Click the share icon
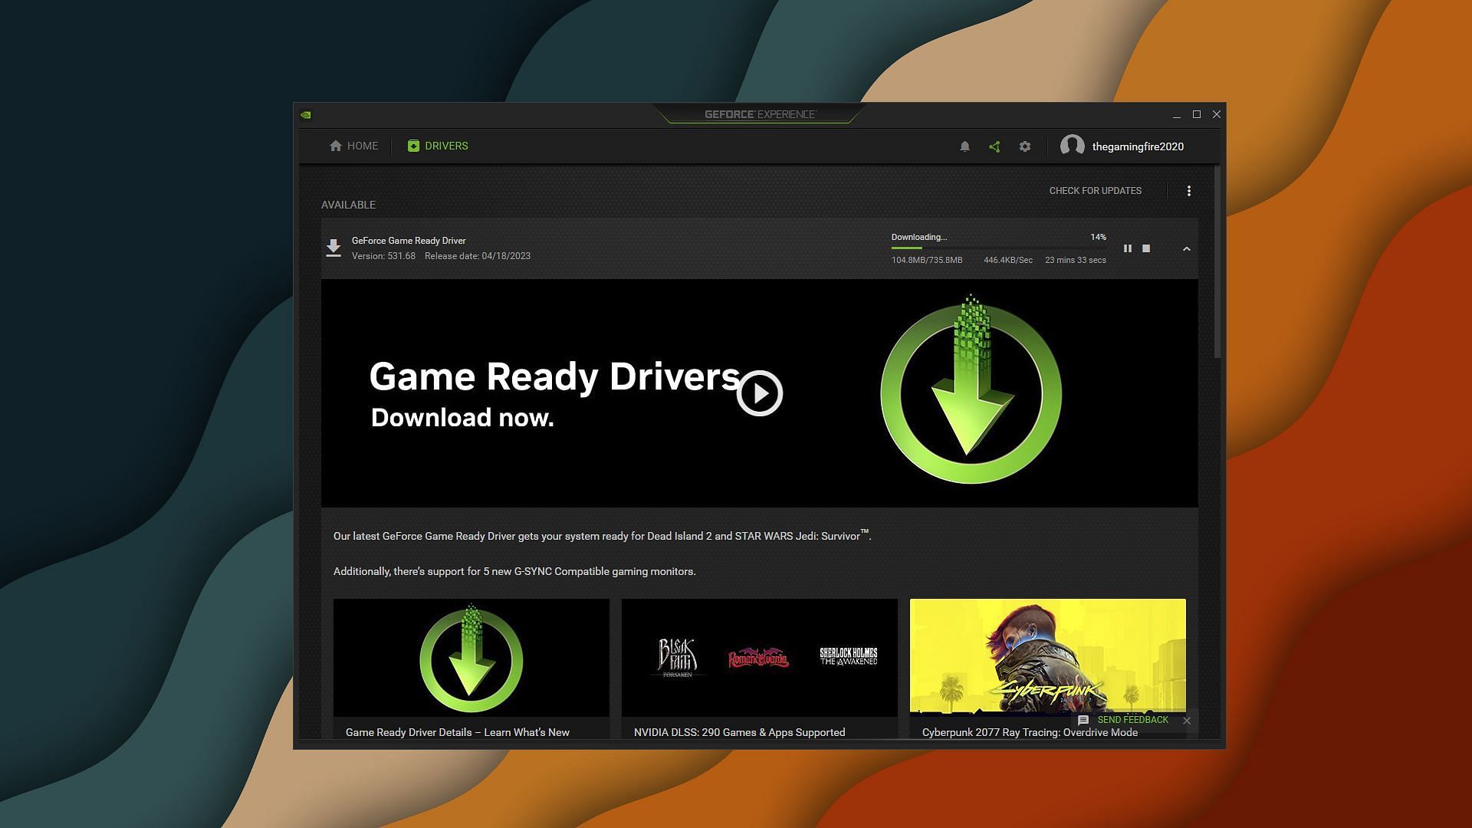The height and width of the screenshot is (828, 1472). (x=994, y=146)
